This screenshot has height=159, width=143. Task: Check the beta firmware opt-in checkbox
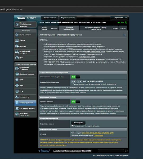[x=72, y=126]
